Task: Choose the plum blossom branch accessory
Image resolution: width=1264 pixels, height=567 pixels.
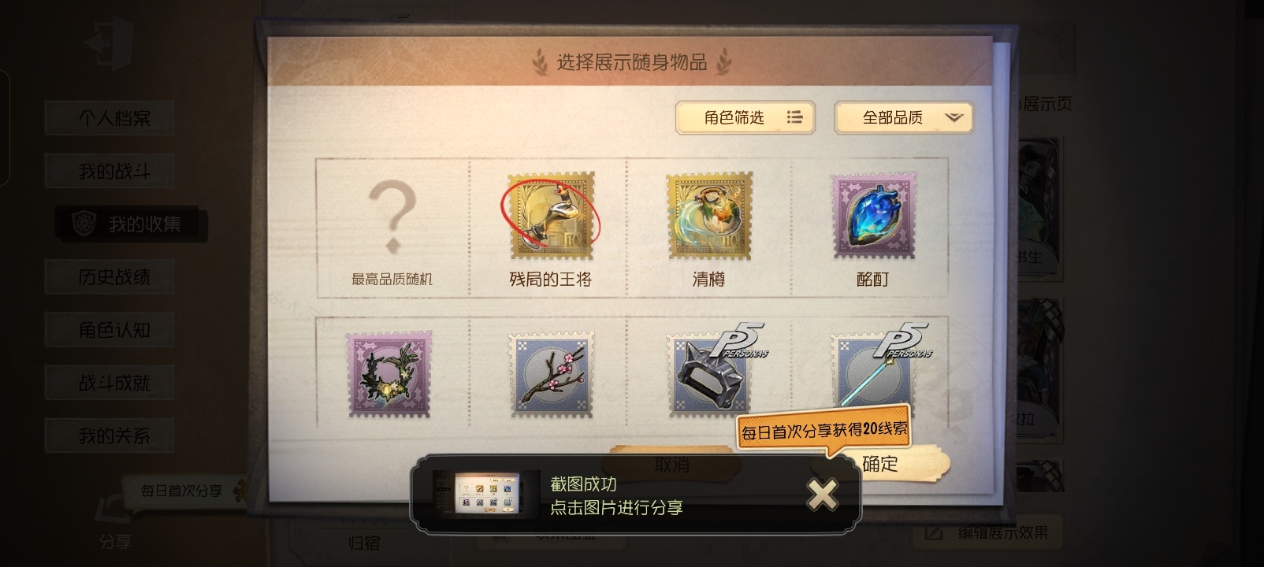Action: click(x=551, y=374)
